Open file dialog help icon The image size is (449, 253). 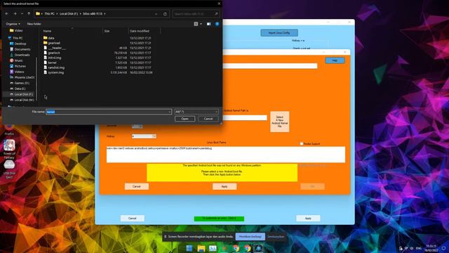coord(217,24)
